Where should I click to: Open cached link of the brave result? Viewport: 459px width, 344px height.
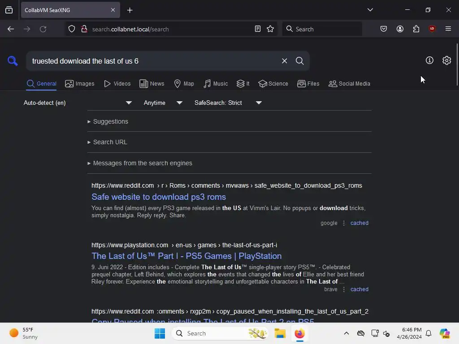pos(359,289)
